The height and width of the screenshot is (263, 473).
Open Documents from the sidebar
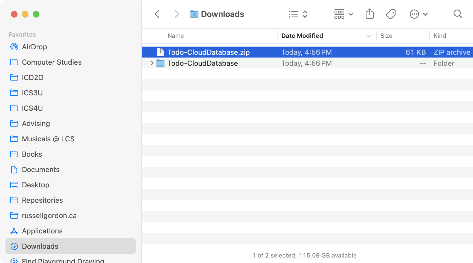click(x=41, y=170)
